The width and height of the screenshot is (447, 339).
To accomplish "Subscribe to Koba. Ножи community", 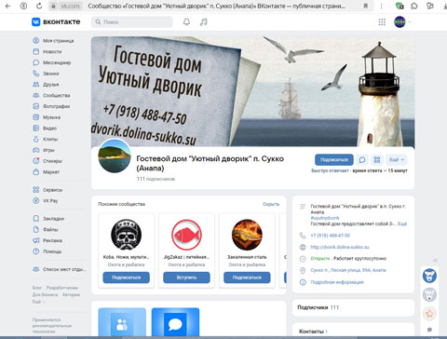I will pos(126,278).
